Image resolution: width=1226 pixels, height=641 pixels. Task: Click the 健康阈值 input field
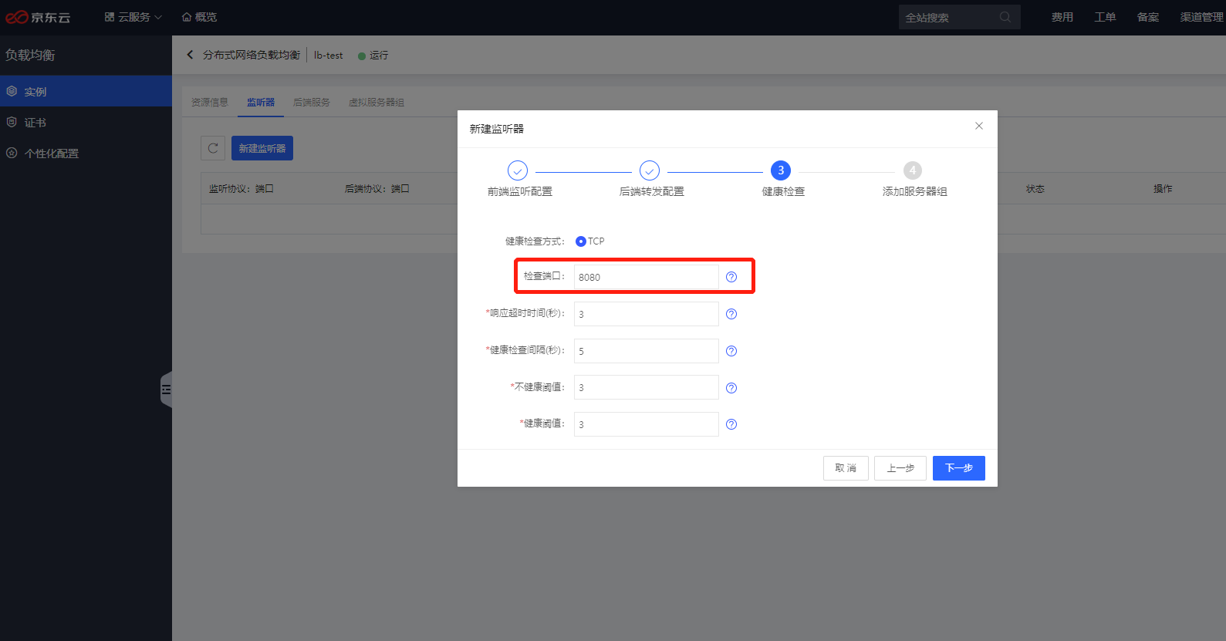[647, 424]
